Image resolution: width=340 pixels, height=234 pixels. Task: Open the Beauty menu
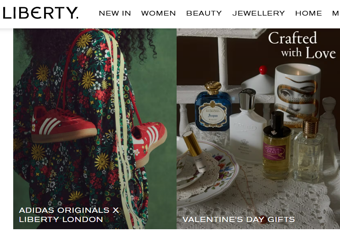(204, 14)
